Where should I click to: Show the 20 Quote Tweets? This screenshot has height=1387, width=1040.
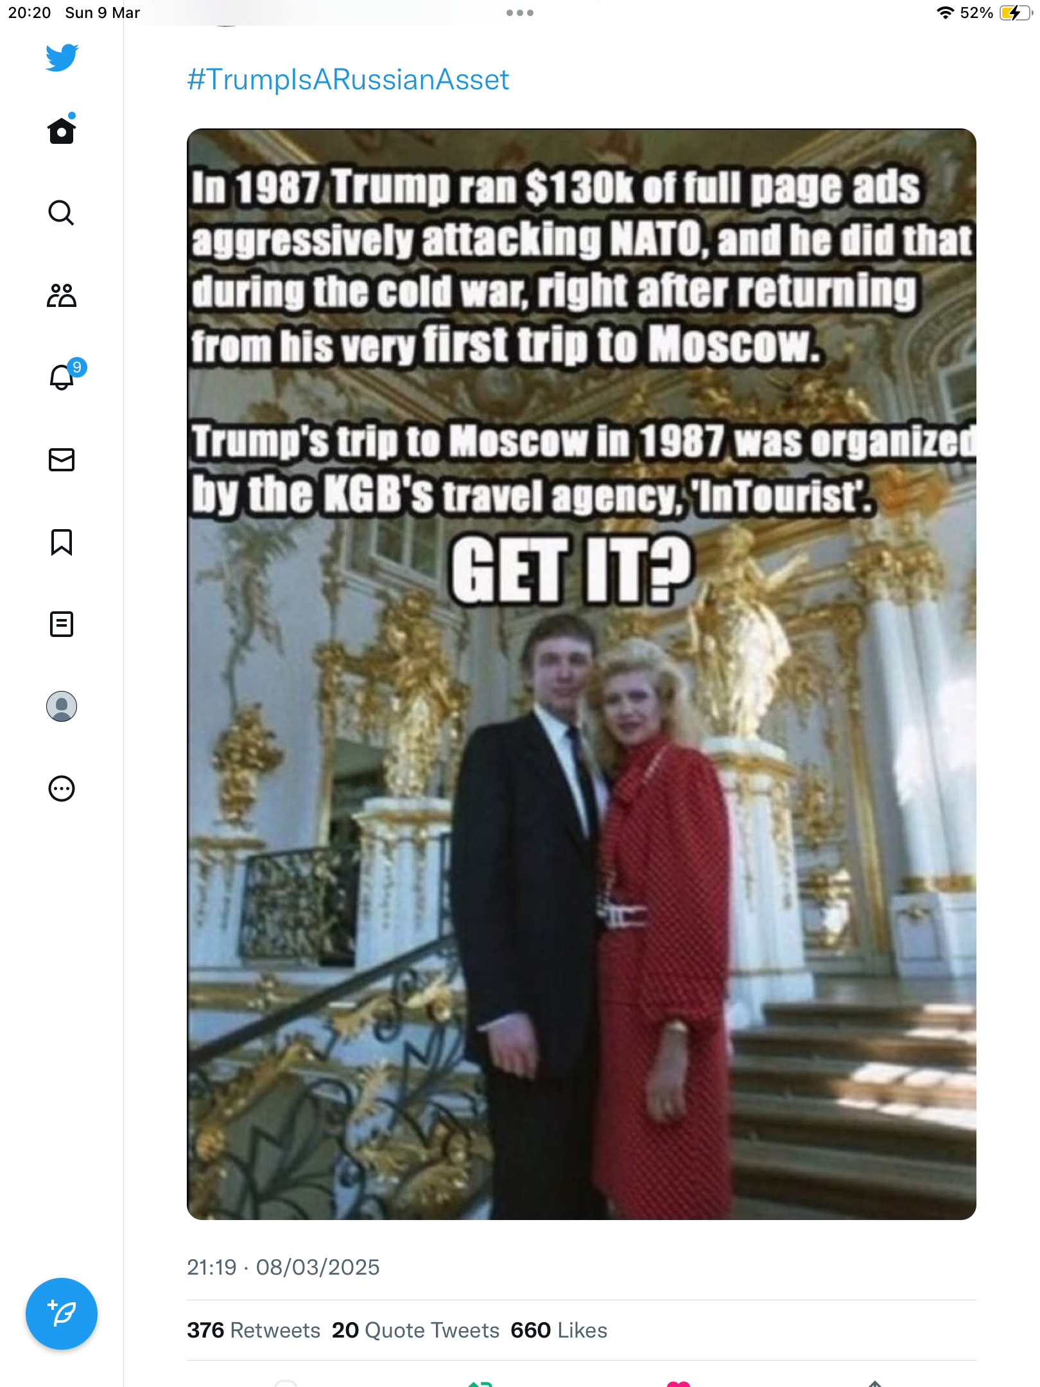(x=415, y=1330)
